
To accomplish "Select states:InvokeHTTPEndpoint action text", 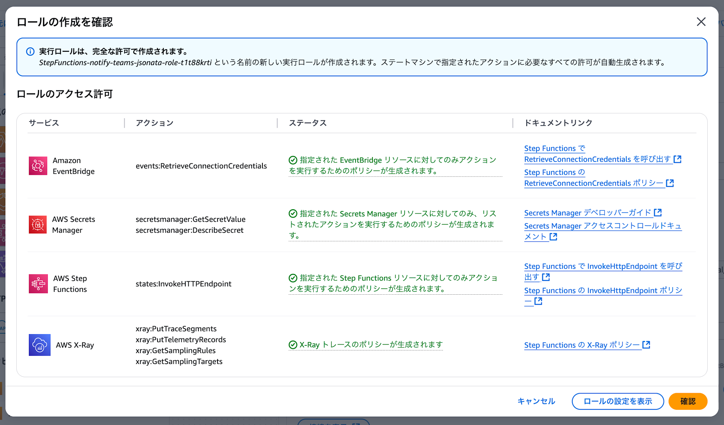I will tap(184, 284).
